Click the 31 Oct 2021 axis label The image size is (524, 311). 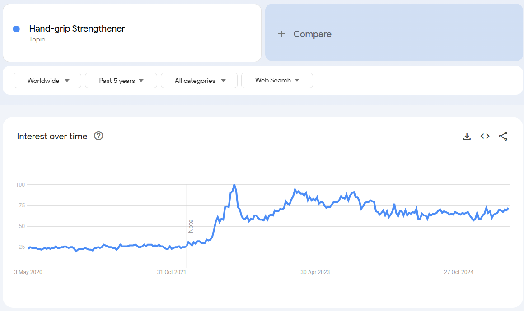[x=172, y=272]
